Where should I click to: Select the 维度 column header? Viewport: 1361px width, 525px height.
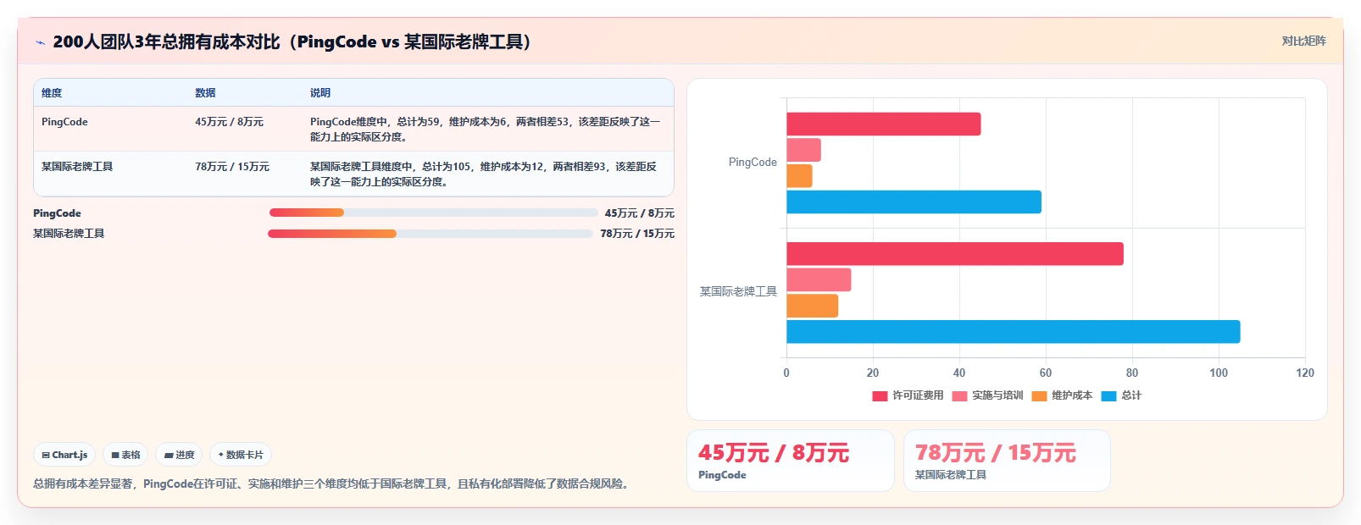pyautogui.click(x=52, y=93)
